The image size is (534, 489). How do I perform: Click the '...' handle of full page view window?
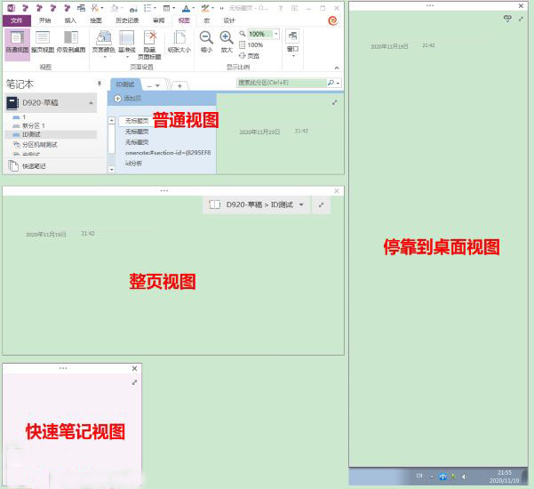[164, 190]
